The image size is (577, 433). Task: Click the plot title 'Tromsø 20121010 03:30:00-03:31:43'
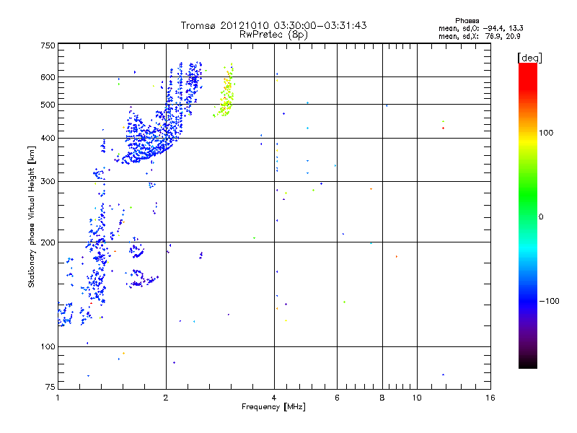[x=273, y=25]
